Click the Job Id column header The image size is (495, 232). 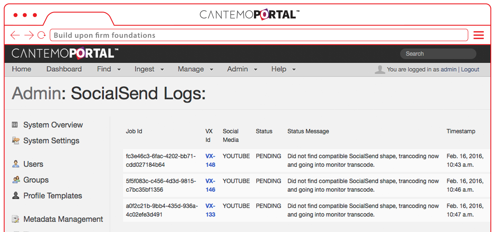pos(134,131)
